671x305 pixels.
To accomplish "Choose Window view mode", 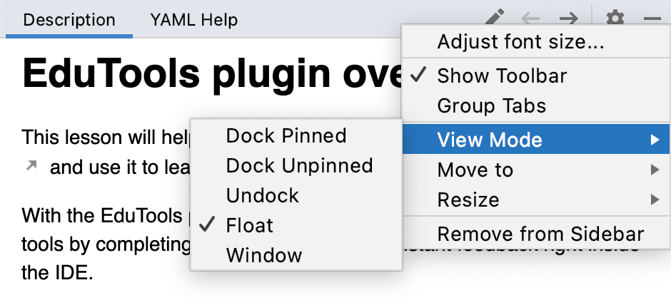I will click(x=296, y=255).
